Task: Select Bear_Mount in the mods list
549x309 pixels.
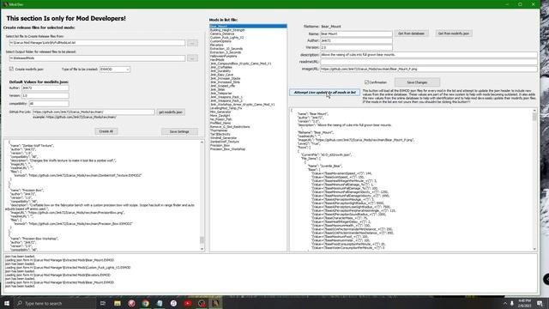Action: click(248, 27)
